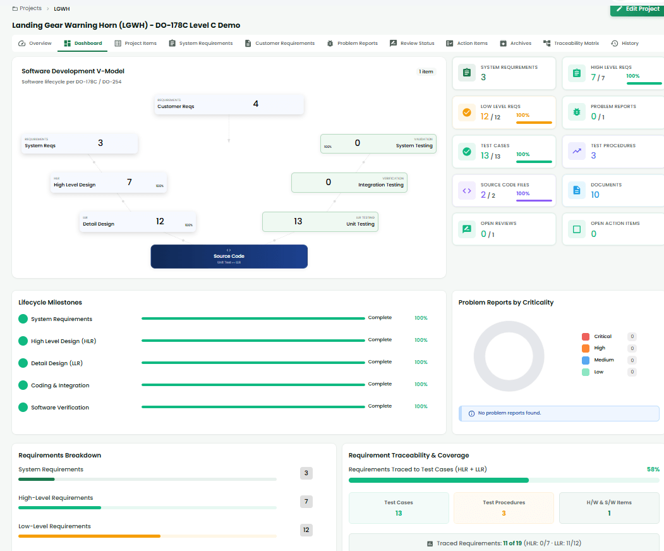Click the Test Cases 13 coverage tile
The width and height of the screenshot is (664, 551).
(399, 508)
